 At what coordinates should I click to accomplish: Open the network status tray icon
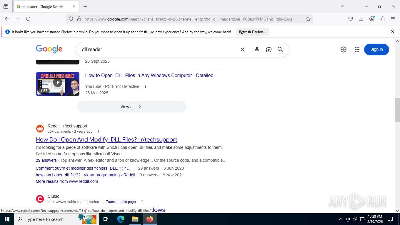362,219
